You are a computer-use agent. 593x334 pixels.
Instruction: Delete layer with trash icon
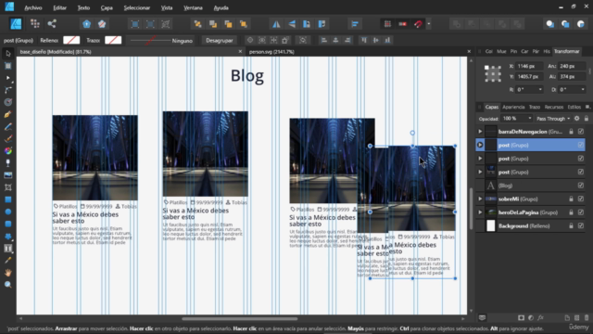tap(587, 317)
